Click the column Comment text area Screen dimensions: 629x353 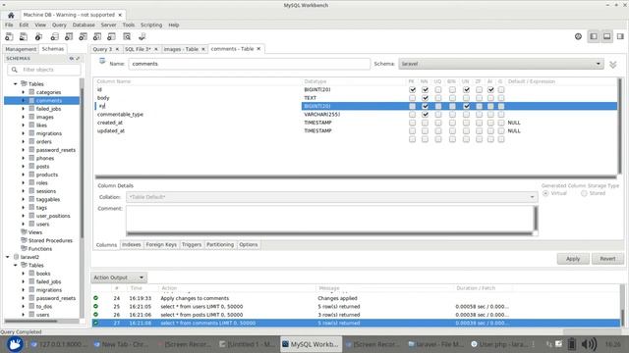click(x=331, y=219)
